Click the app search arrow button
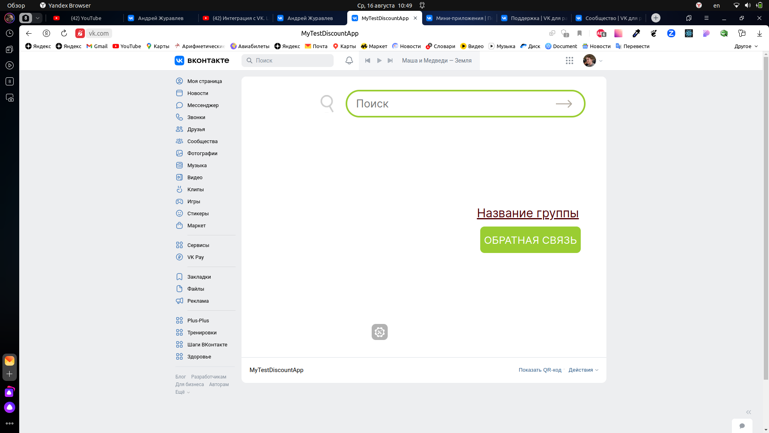 coord(564,103)
